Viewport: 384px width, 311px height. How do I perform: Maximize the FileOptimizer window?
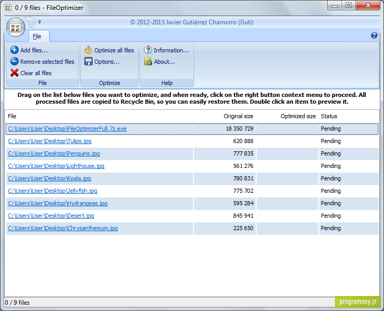pyautogui.click(x=349, y=6)
